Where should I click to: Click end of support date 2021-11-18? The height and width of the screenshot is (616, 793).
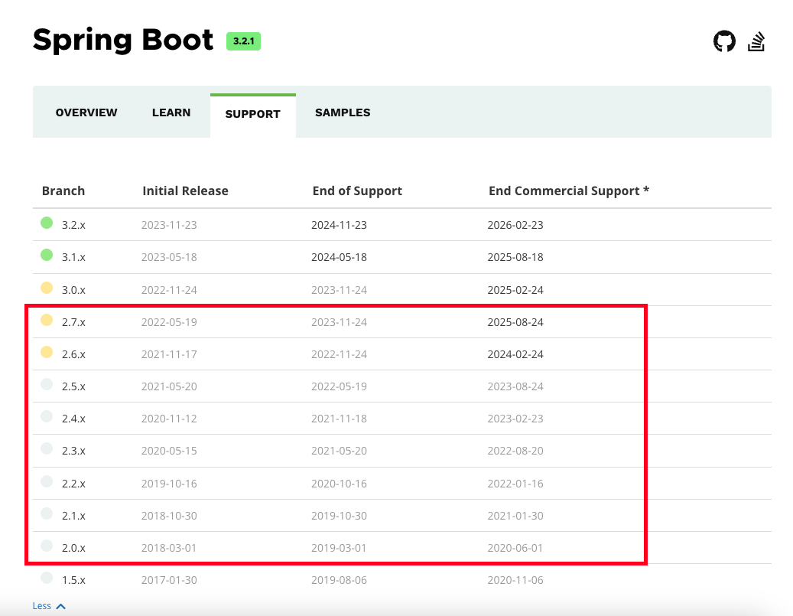(x=339, y=419)
